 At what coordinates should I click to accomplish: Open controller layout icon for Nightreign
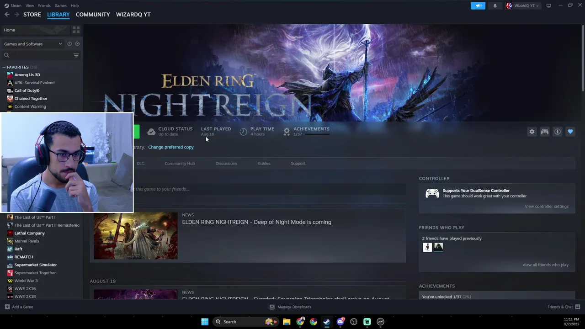(545, 132)
